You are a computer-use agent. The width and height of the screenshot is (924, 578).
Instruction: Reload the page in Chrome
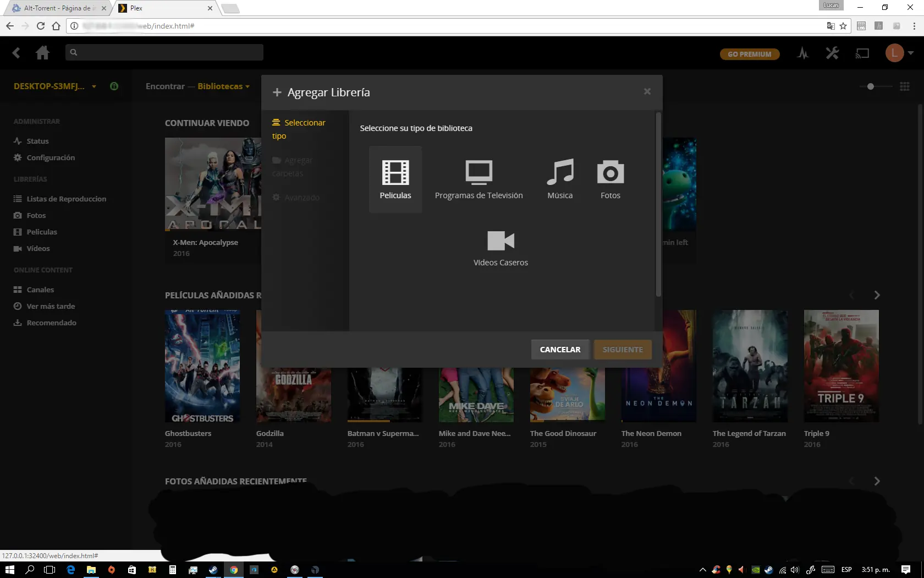click(41, 26)
